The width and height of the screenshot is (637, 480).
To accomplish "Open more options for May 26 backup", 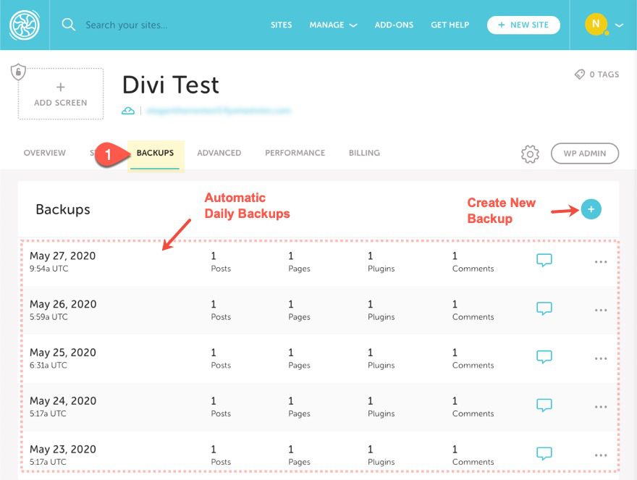I will (600, 310).
